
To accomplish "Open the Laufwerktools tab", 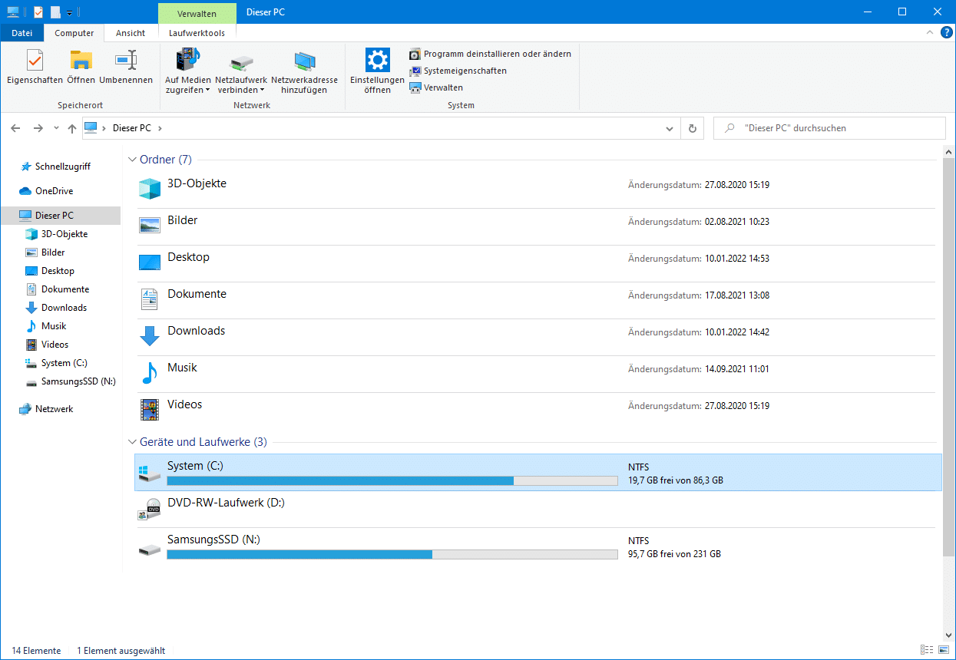I will click(197, 33).
